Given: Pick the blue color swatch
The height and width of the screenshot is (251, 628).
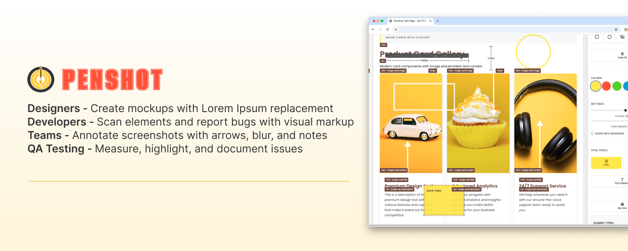Looking at the screenshot, I should click(x=626, y=86).
